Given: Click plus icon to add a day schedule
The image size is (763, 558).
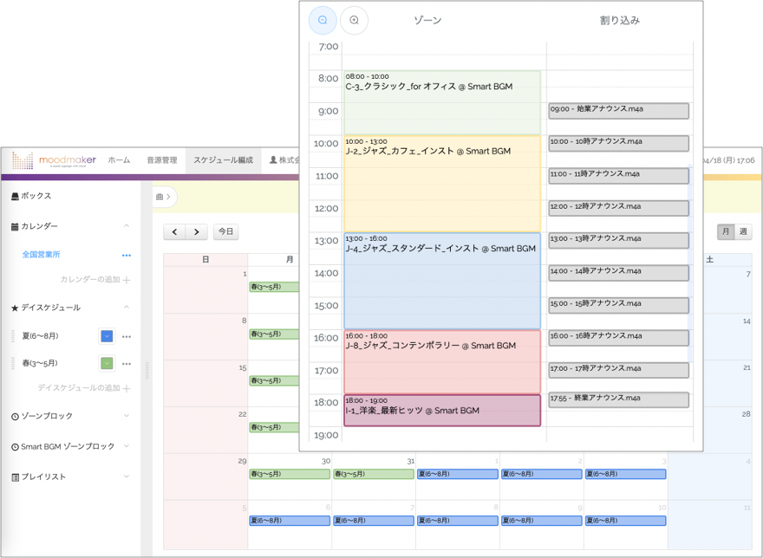Looking at the screenshot, I should pyautogui.click(x=127, y=388).
